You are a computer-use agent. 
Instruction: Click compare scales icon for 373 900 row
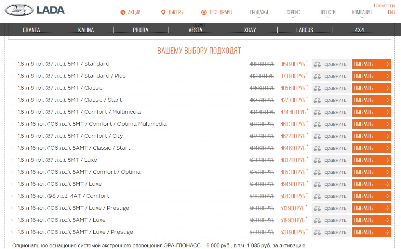[x=317, y=76]
